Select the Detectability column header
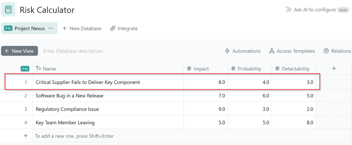The height and width of the screenshot is (145, 352). (x=295, y=69)
